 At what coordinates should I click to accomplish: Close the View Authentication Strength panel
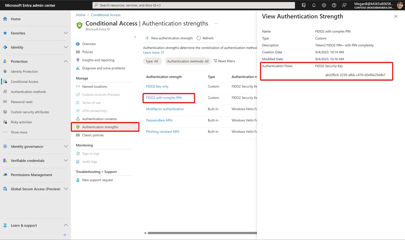pyautogui.click(x=396, y=16)
